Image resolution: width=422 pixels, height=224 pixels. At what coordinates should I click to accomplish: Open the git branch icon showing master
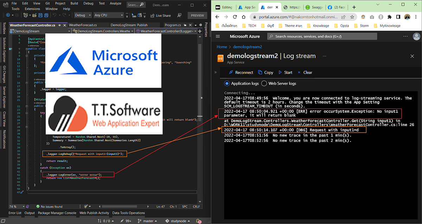[x=140, y=221]
